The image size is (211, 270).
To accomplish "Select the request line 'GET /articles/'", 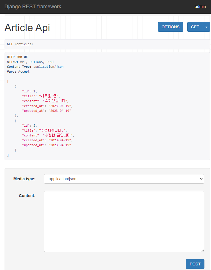I will pos(20,44).
